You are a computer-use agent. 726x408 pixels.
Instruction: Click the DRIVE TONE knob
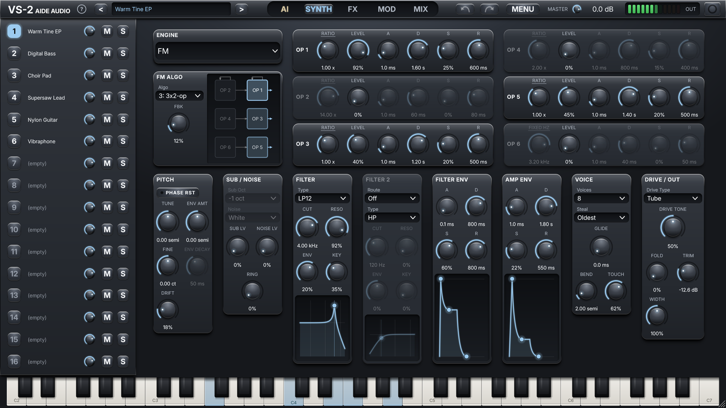pyautogui.click(x=673, y=228)
